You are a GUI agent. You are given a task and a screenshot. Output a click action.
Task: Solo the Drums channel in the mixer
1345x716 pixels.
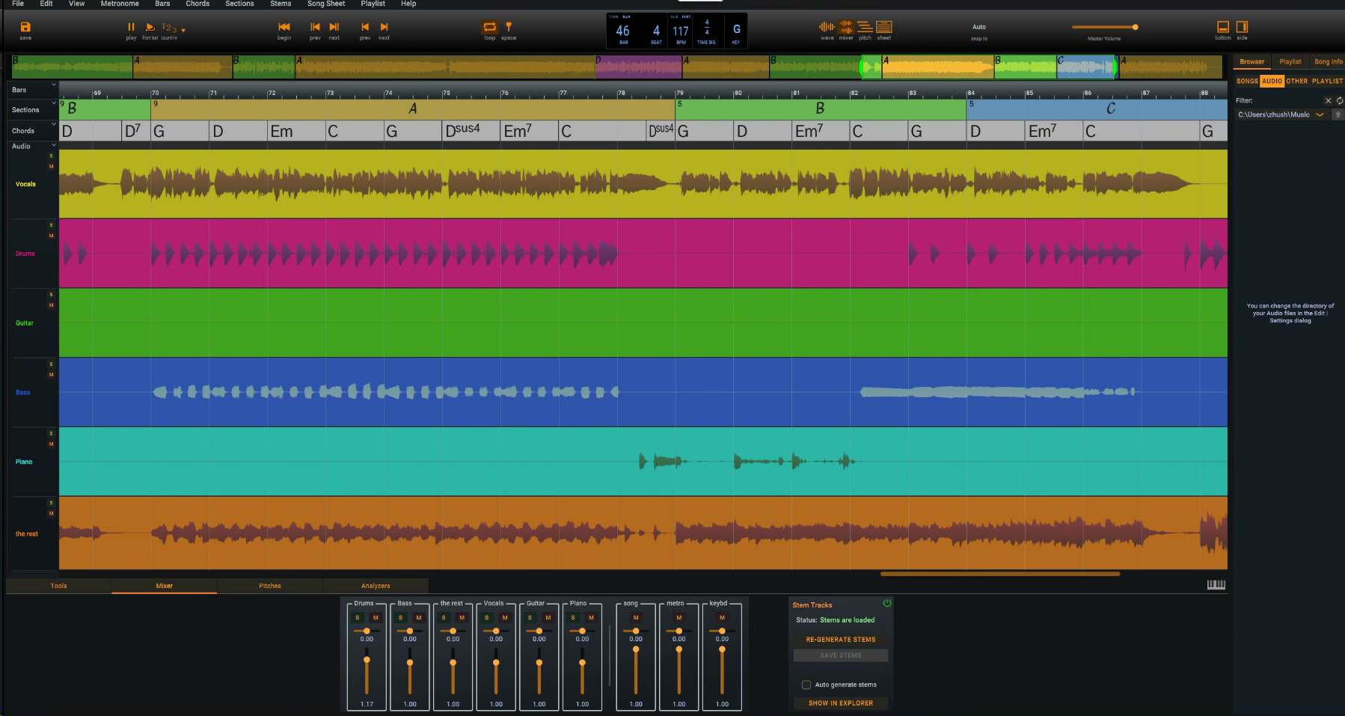pos(358,617)
